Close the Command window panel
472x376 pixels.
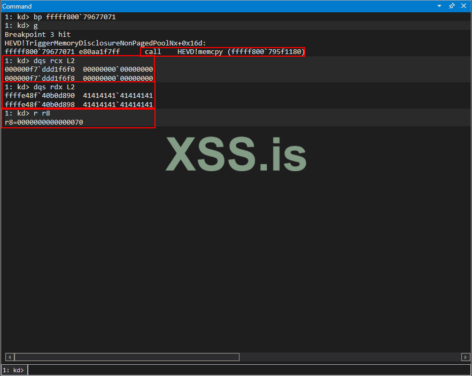(x=463, y=6)
